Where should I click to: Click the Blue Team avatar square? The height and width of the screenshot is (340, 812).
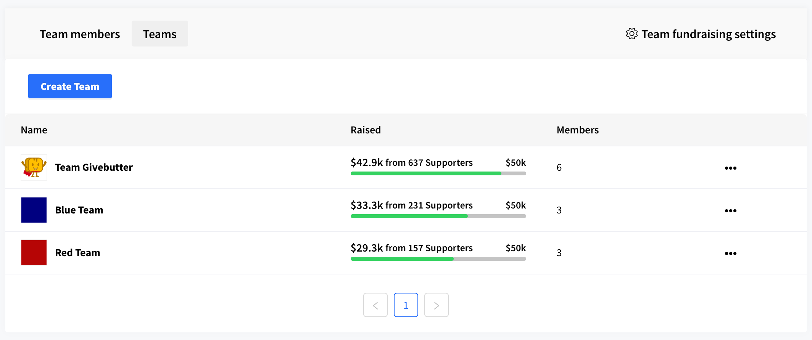(x=34, y=210)
